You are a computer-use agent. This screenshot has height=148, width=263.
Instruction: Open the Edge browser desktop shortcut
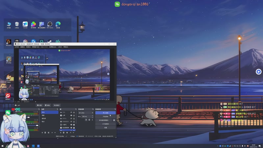(x=58, y=25)
